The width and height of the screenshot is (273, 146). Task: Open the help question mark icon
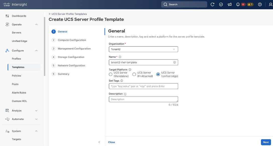pyautogui.click(x=260, y=5)
